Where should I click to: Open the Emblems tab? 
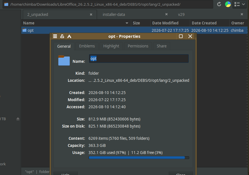point(87,46)
